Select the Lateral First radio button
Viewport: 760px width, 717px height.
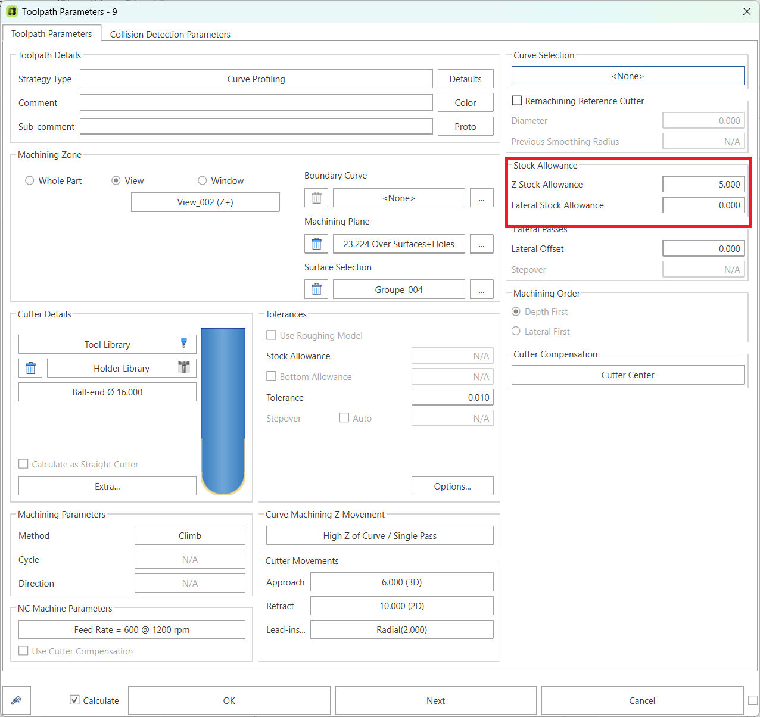click(516, 331)
